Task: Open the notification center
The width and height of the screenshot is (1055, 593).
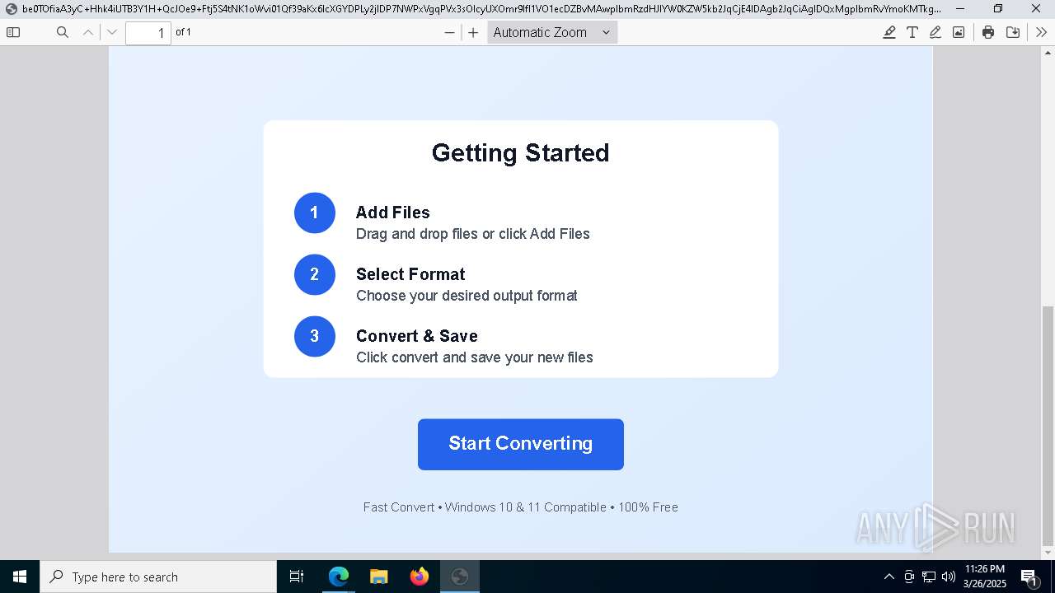Action: [x=1029, y=577]
